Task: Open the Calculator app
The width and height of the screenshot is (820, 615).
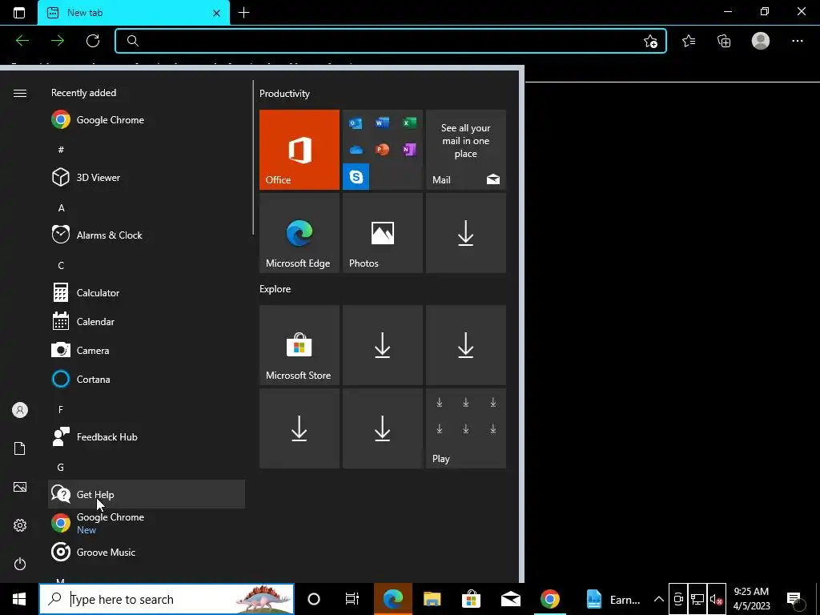Action: (x=147, y=292)
